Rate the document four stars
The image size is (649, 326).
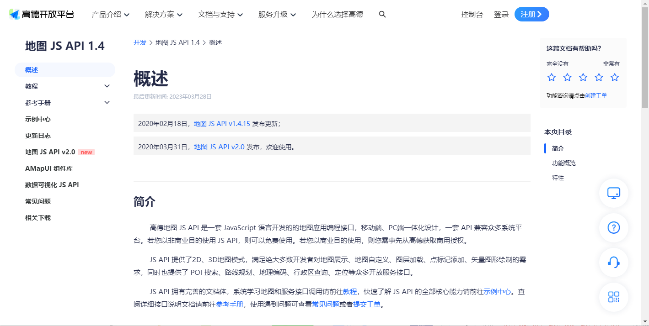[x=599, y=77]
